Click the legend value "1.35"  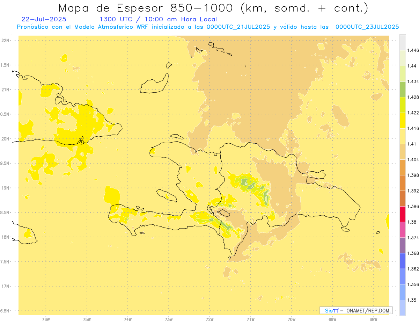412,300
